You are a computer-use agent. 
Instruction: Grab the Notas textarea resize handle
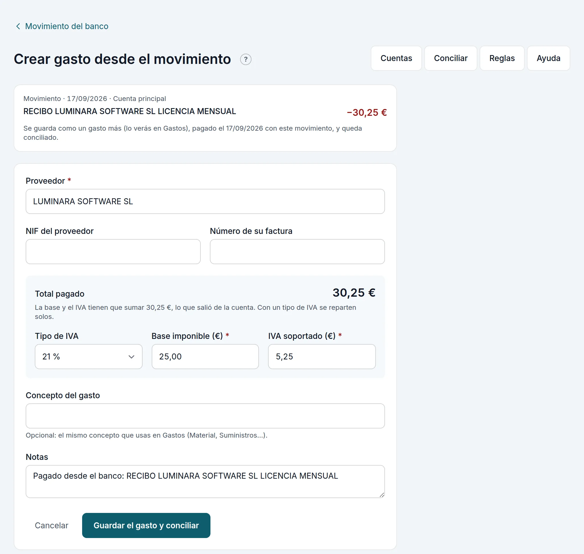pyautogui.click(x=382, y=495)
